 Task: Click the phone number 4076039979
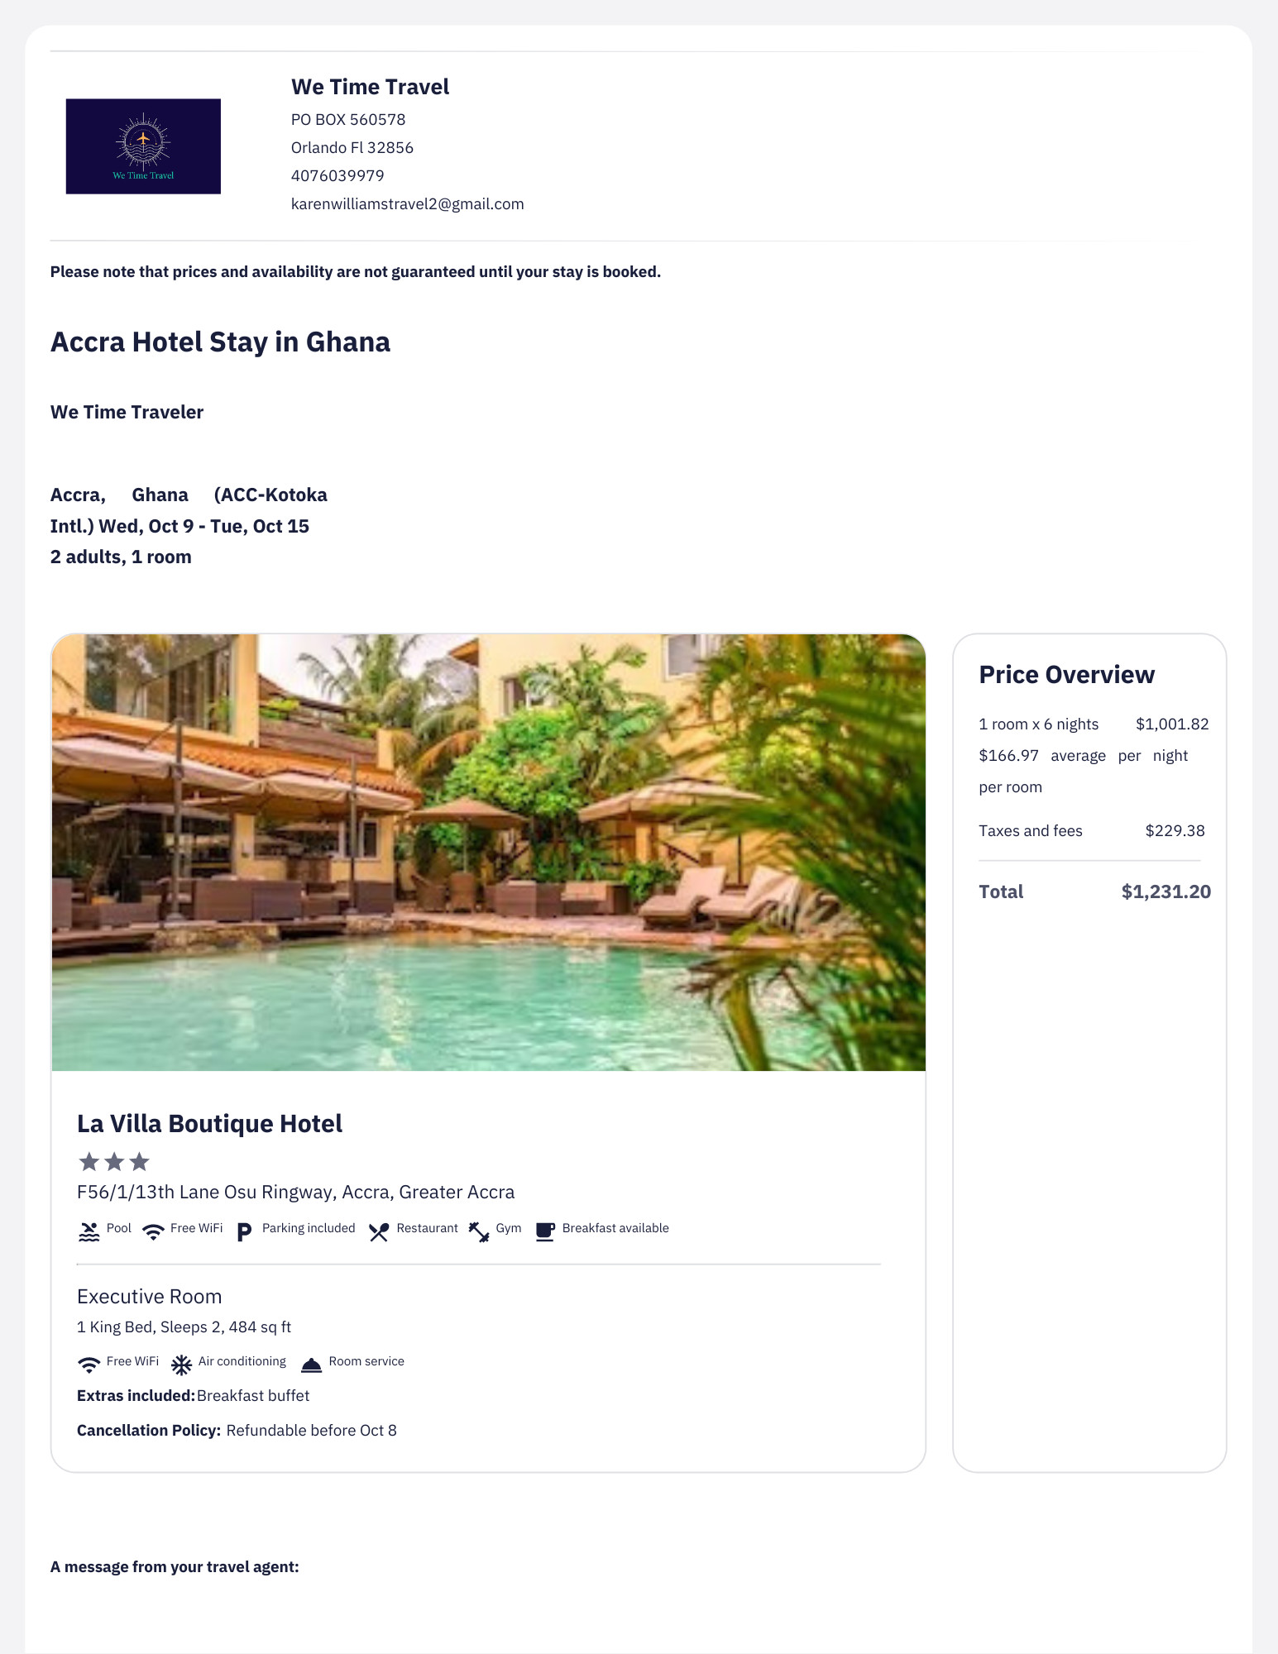click(x=337, y=175)
